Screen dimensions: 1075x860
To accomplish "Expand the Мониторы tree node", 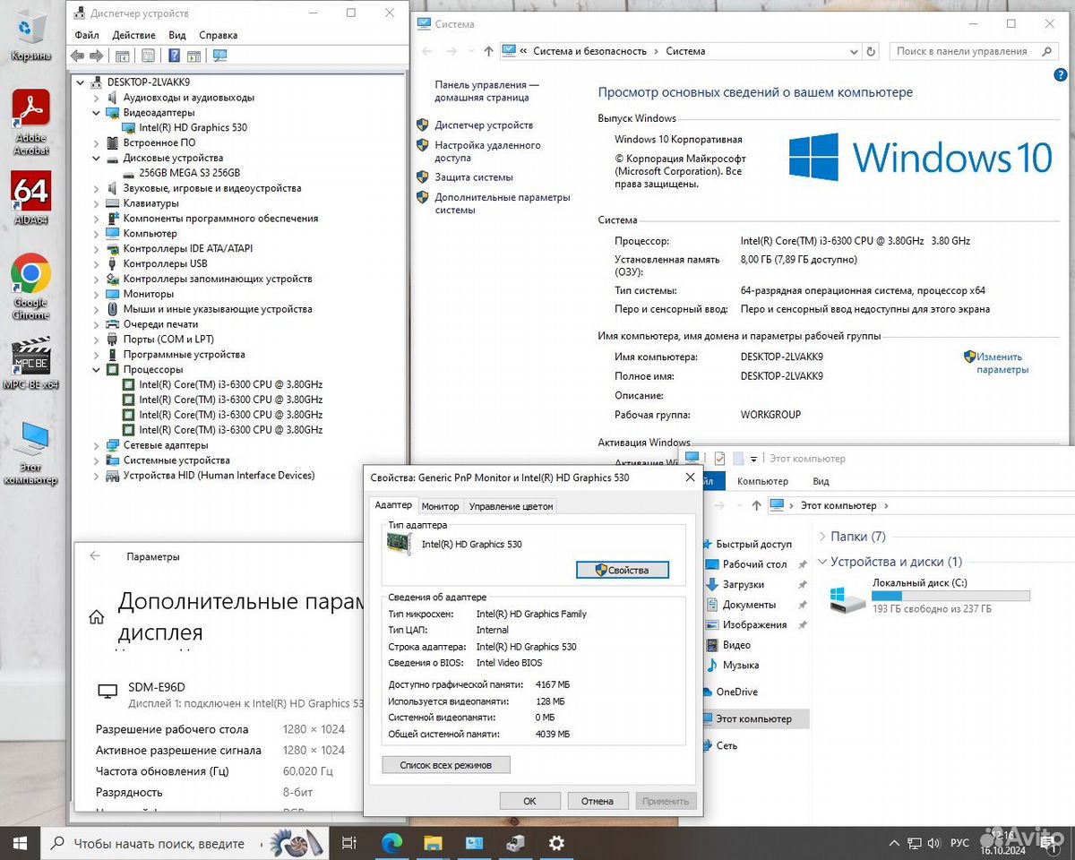I will [97, 294].
